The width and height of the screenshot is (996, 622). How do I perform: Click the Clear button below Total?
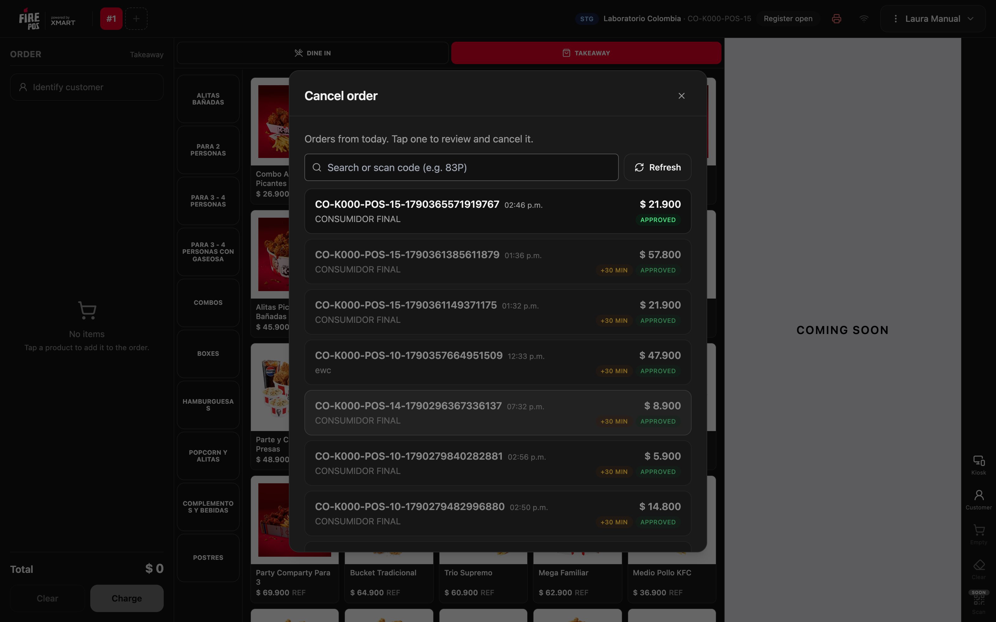47,598
